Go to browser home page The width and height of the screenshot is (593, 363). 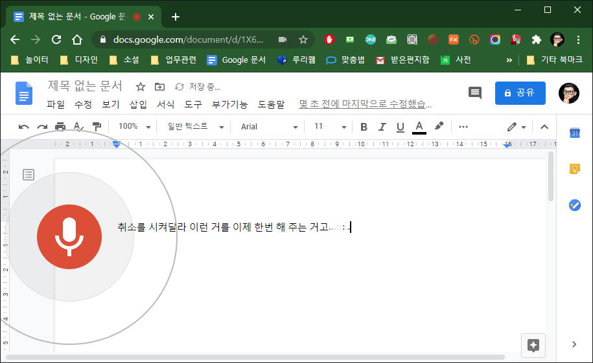pos(77,39)
